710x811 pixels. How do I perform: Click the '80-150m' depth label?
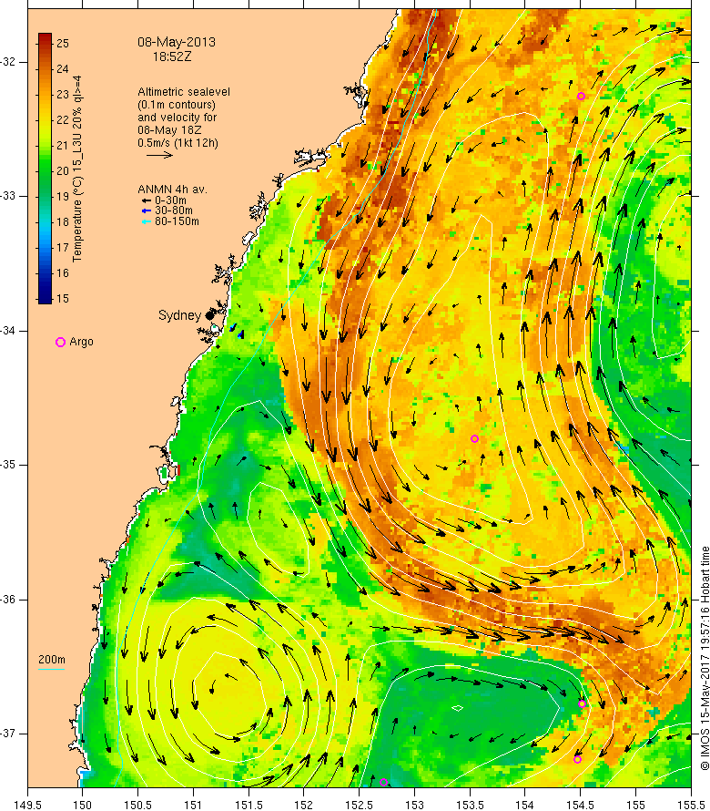tap(177, 222)
